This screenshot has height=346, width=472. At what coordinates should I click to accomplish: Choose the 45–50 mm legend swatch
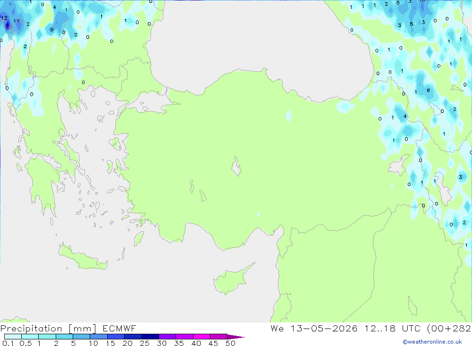[x=219, y=337]
